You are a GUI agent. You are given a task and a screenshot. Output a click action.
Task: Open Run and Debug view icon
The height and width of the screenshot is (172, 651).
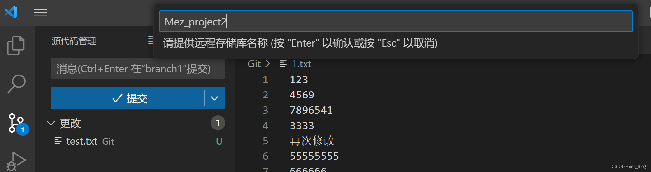click(x=16, y=161)
